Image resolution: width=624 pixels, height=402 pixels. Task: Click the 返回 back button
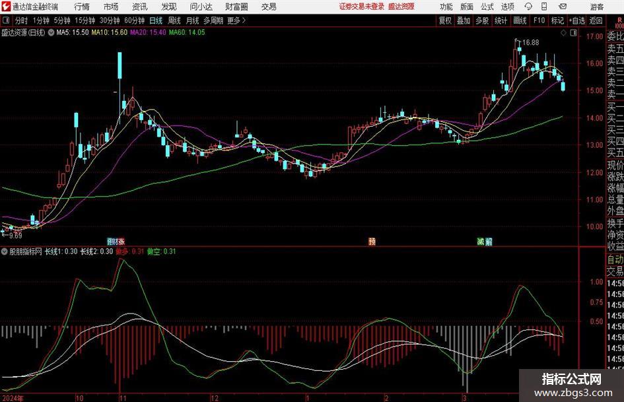596,20
